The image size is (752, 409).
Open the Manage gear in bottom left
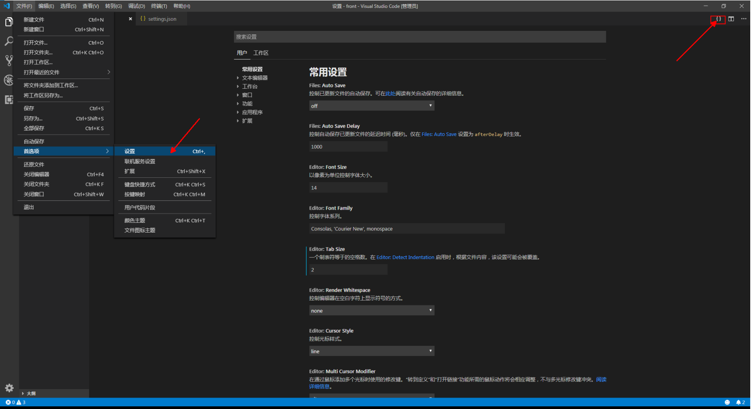tap(9, 388)
